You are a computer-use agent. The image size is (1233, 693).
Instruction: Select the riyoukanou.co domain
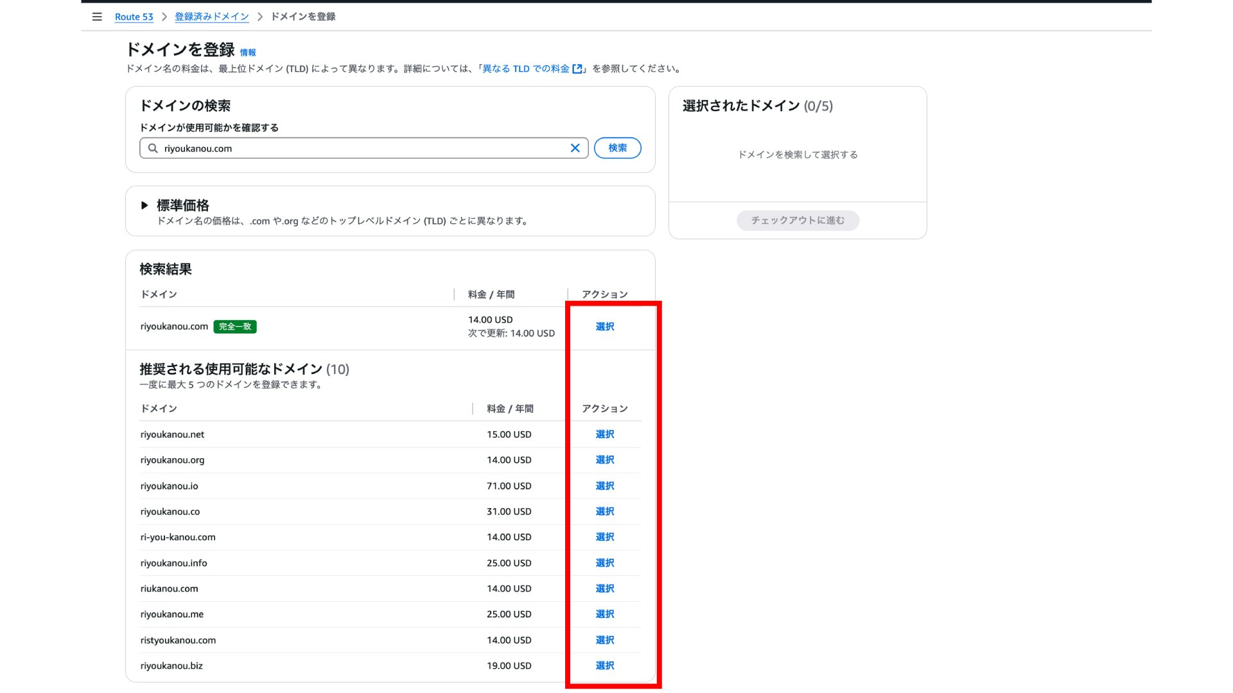pos(604,511)
